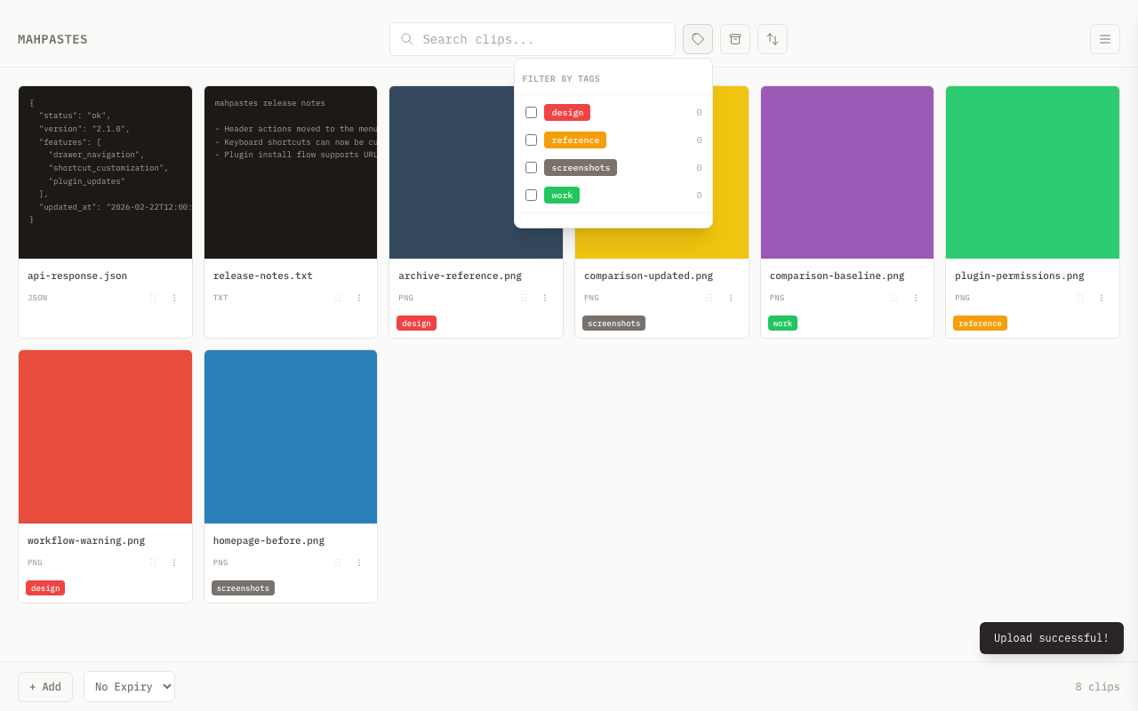Open more options for plugin-permissions.png
Image resolution: width=1138 pixels, height=711 pixels.
coord(1102,298)
